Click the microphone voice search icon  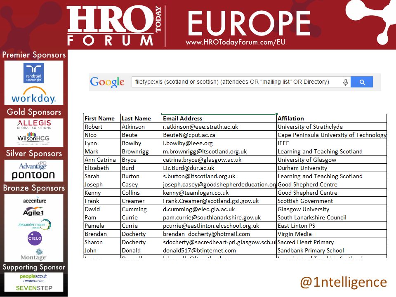click(346, 82)
